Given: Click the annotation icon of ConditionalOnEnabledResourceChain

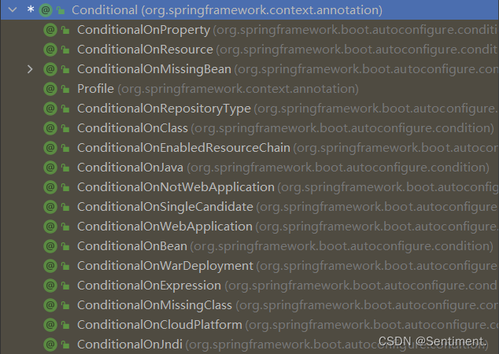Looking at the screenshot, I should 50,148.
